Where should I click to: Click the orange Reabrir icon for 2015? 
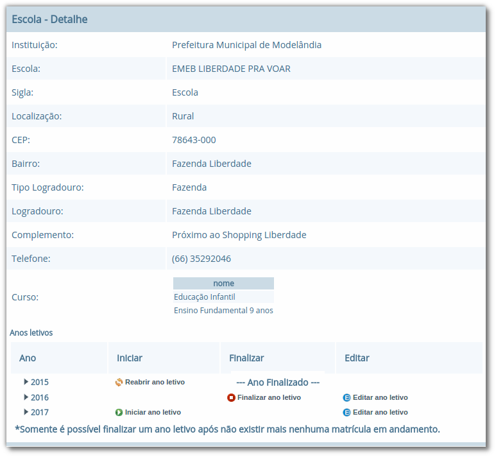click(119, 383)
